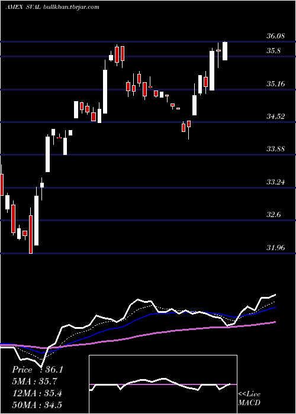
Task: Click the 5MA : 35.7 readout
Action: 34,381
